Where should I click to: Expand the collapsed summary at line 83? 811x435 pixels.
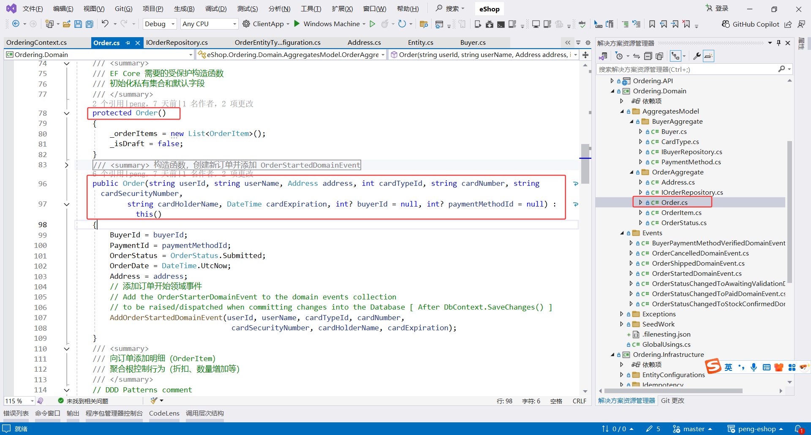click(x=66, y=165)
